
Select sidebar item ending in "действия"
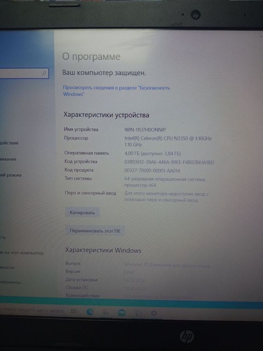pyautogui.click(x=9, y=143)
